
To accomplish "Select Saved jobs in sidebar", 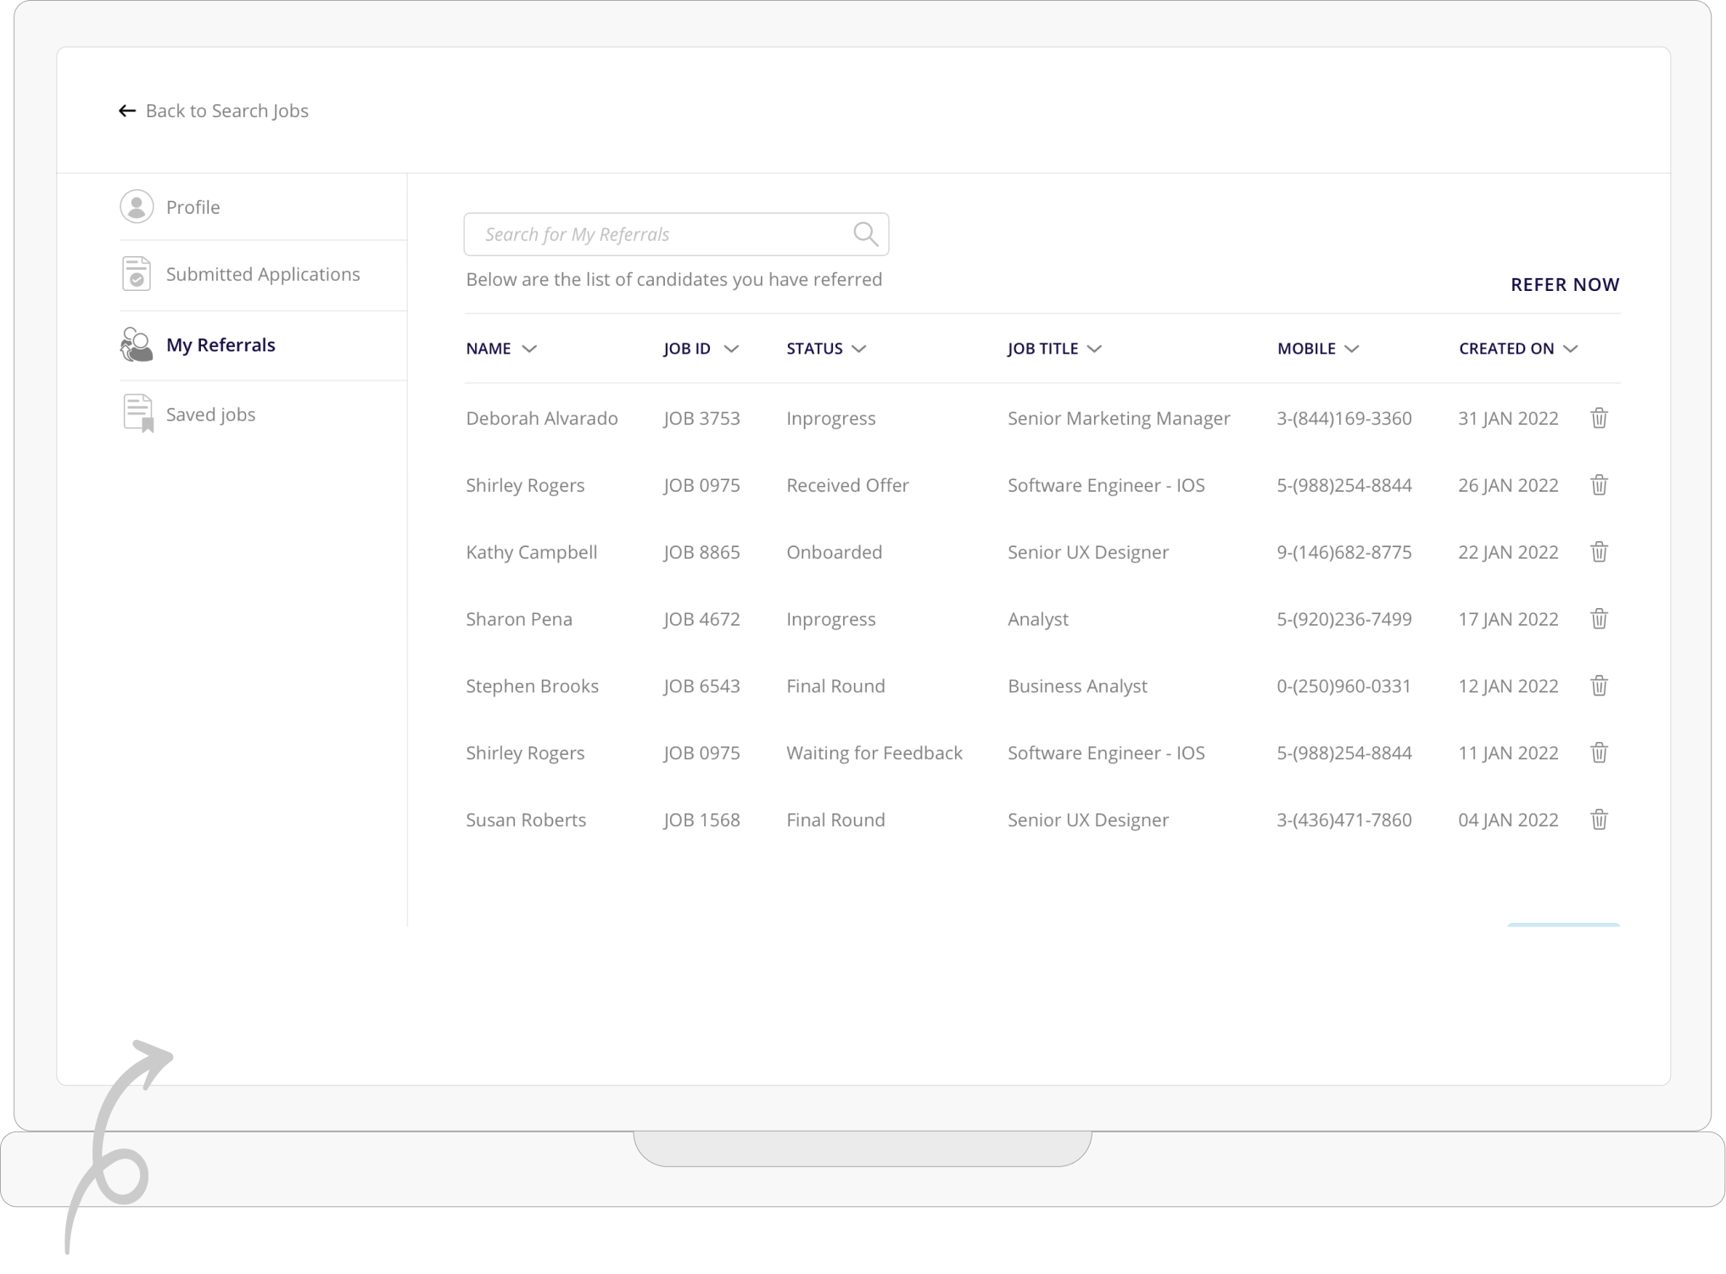I will [210, 415].
